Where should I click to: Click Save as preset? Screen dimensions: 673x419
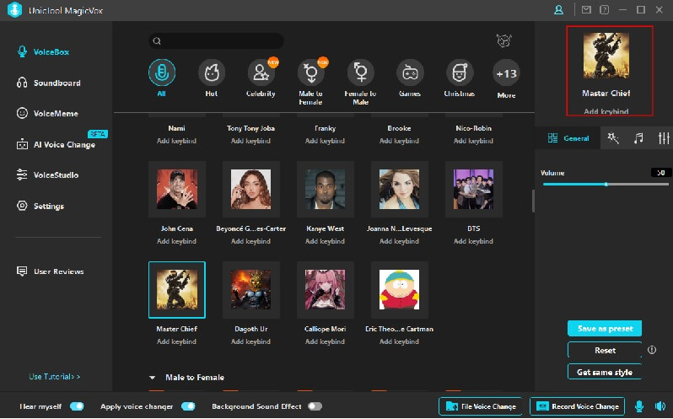[x=605, y=329]
